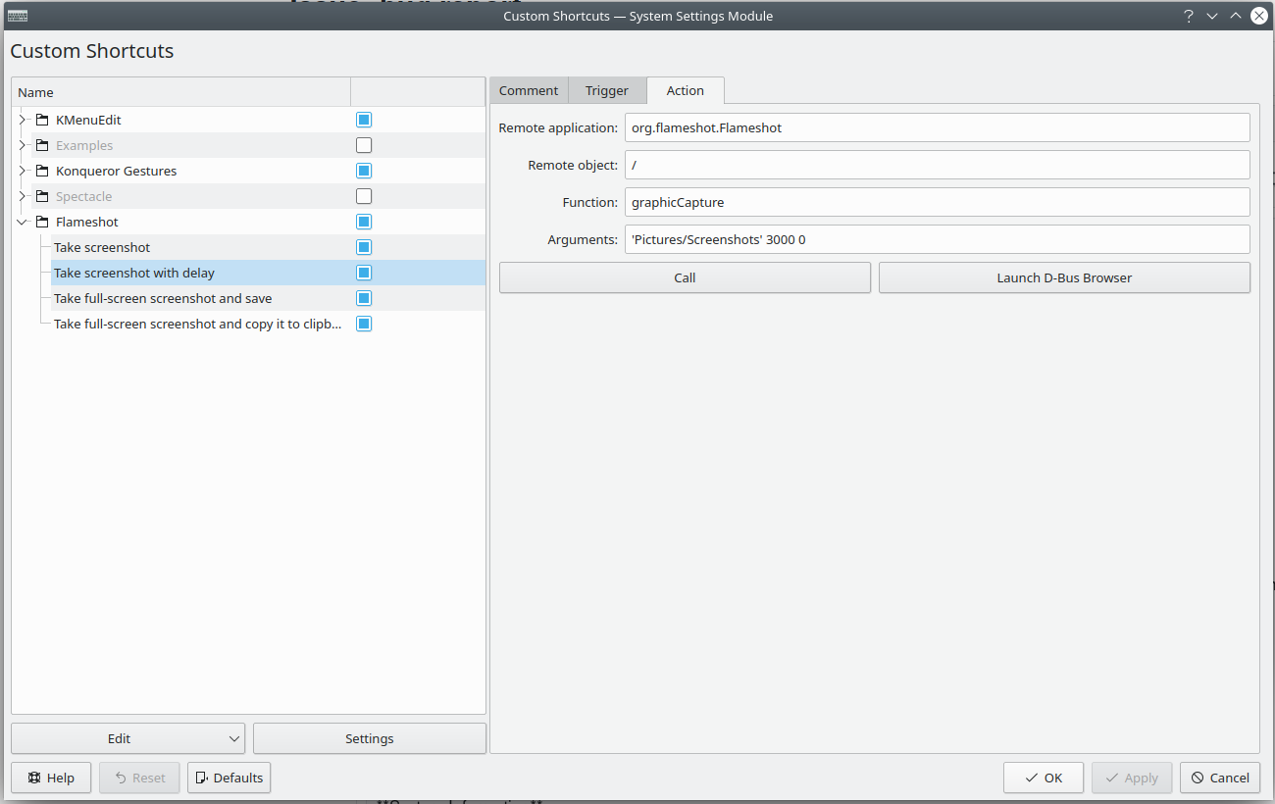Select the Take full-screen screenshot and save entry
Screen dimensions: 1275x804
pos(163,298)
